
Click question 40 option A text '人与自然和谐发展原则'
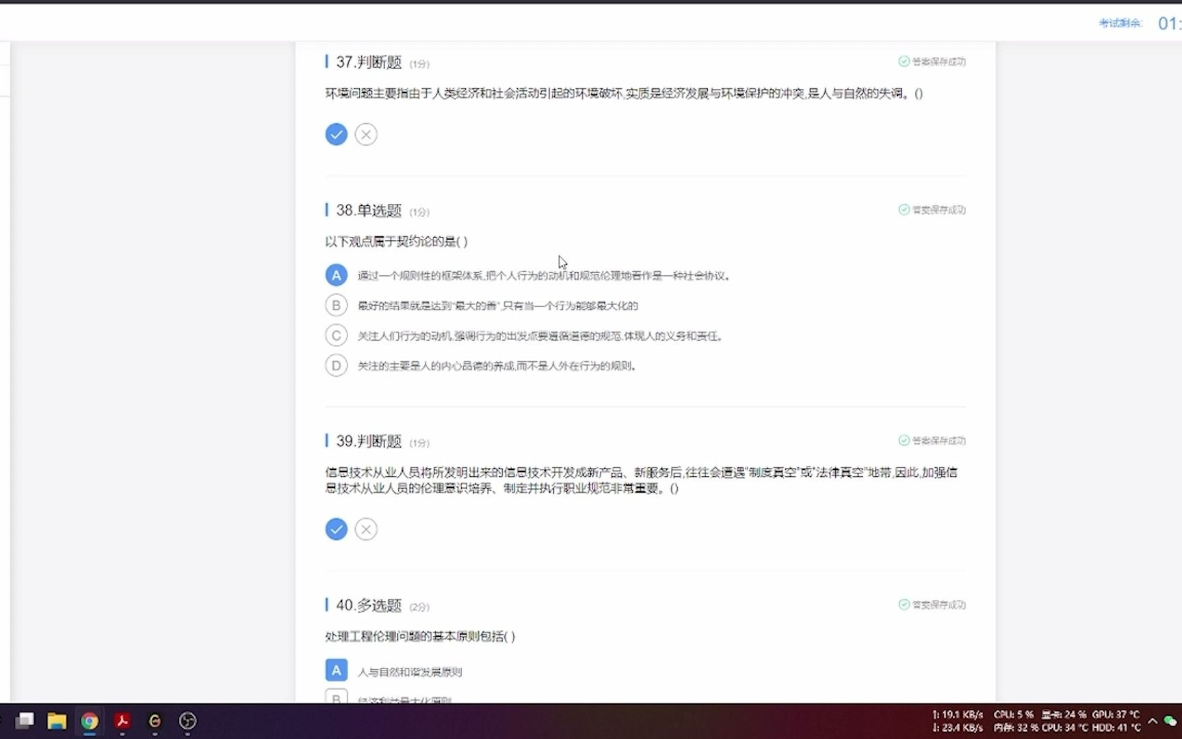(x=410, y=672)
